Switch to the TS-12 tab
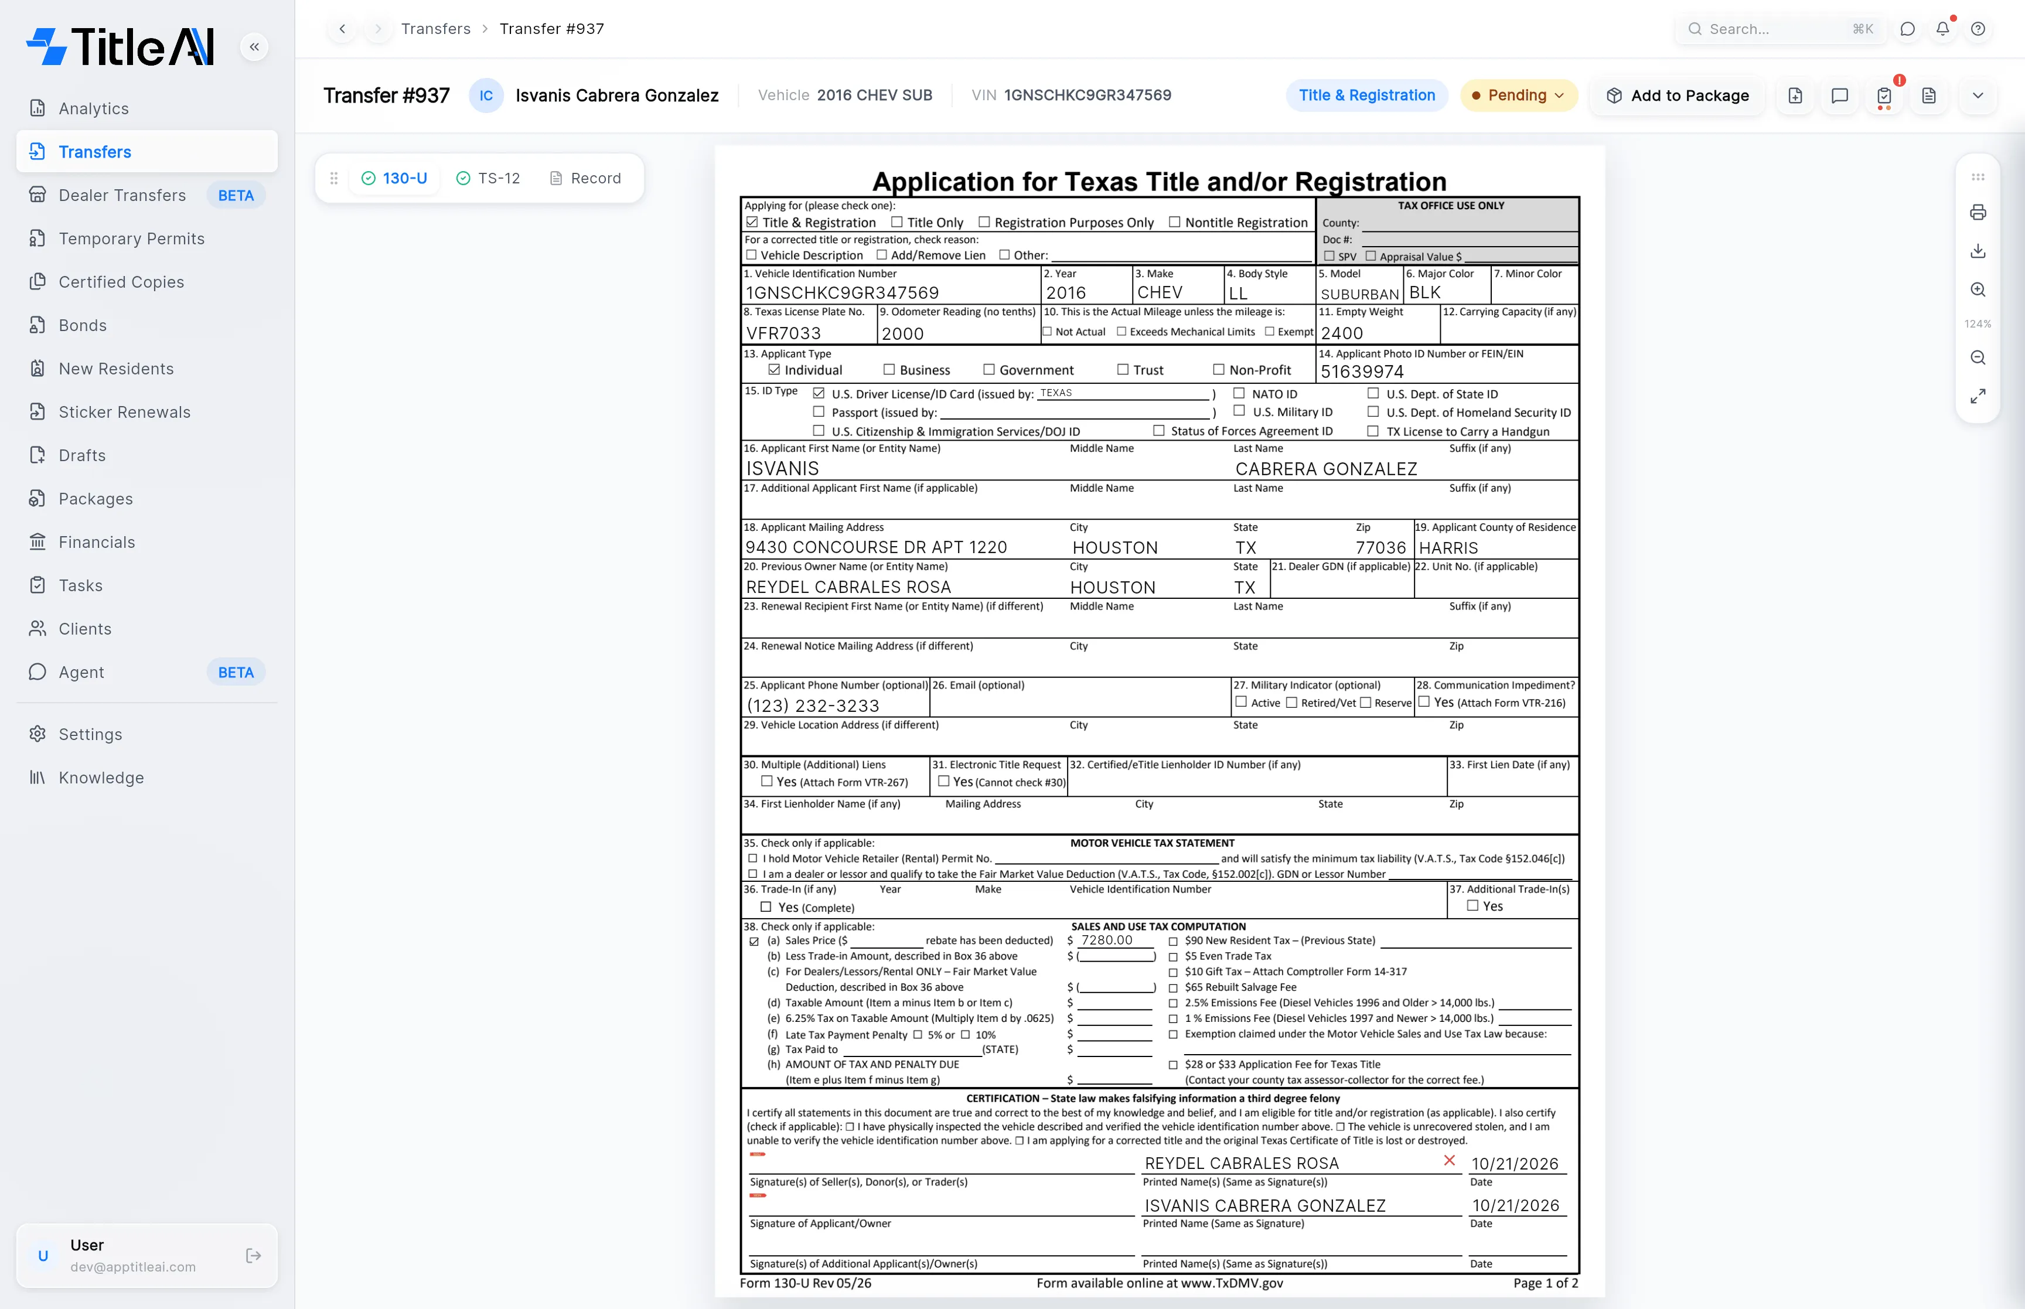 click(487, 178)
